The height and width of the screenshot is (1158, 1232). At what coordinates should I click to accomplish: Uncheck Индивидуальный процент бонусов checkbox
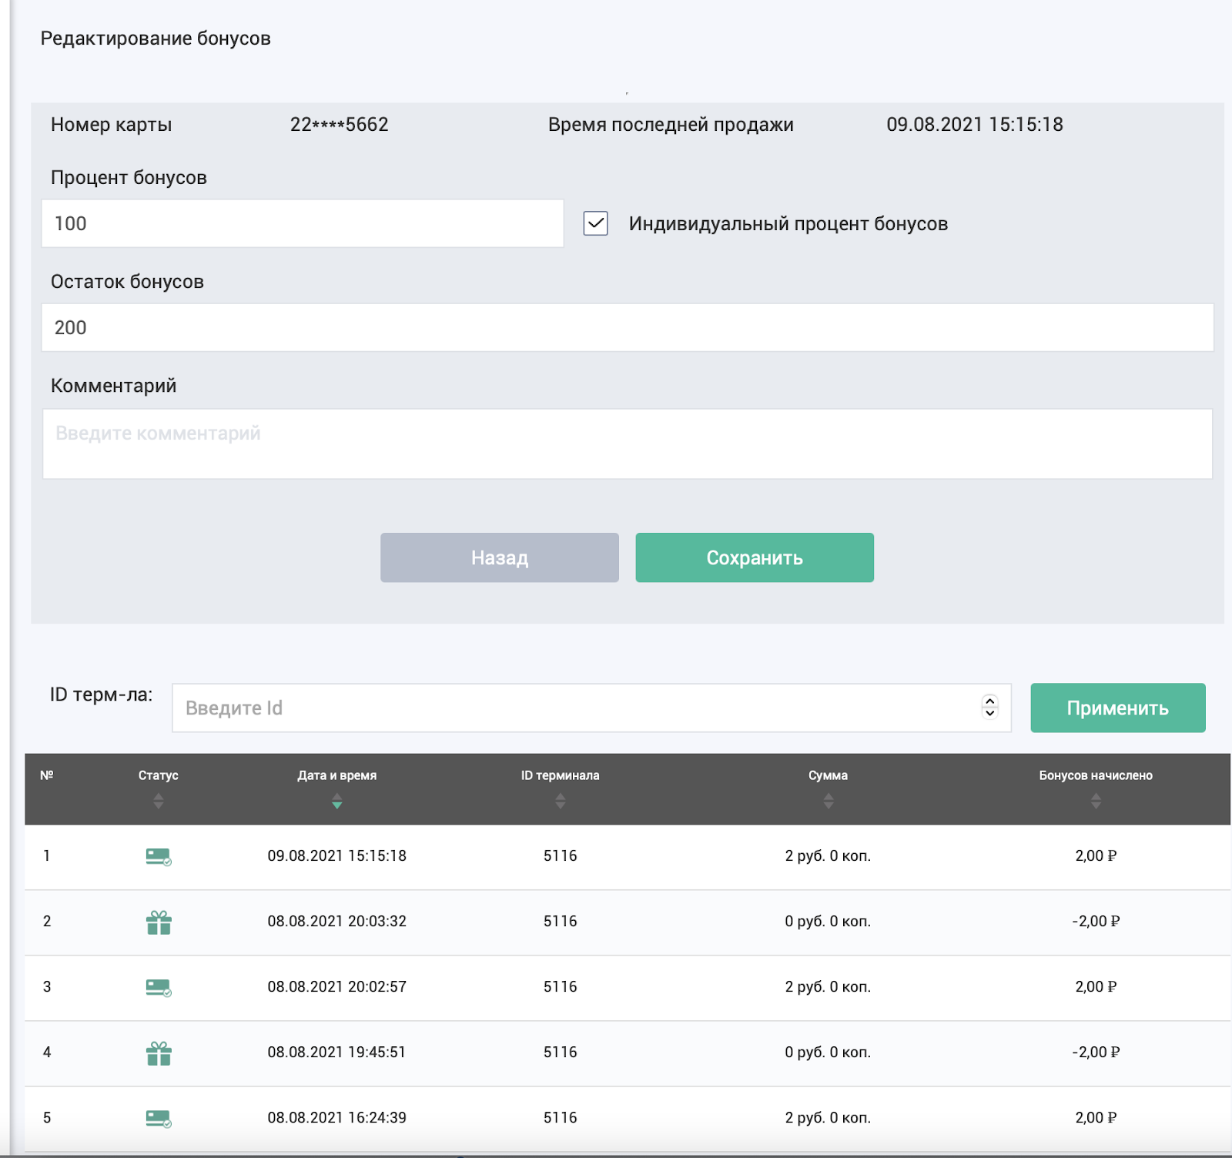(x=596, y=223)
